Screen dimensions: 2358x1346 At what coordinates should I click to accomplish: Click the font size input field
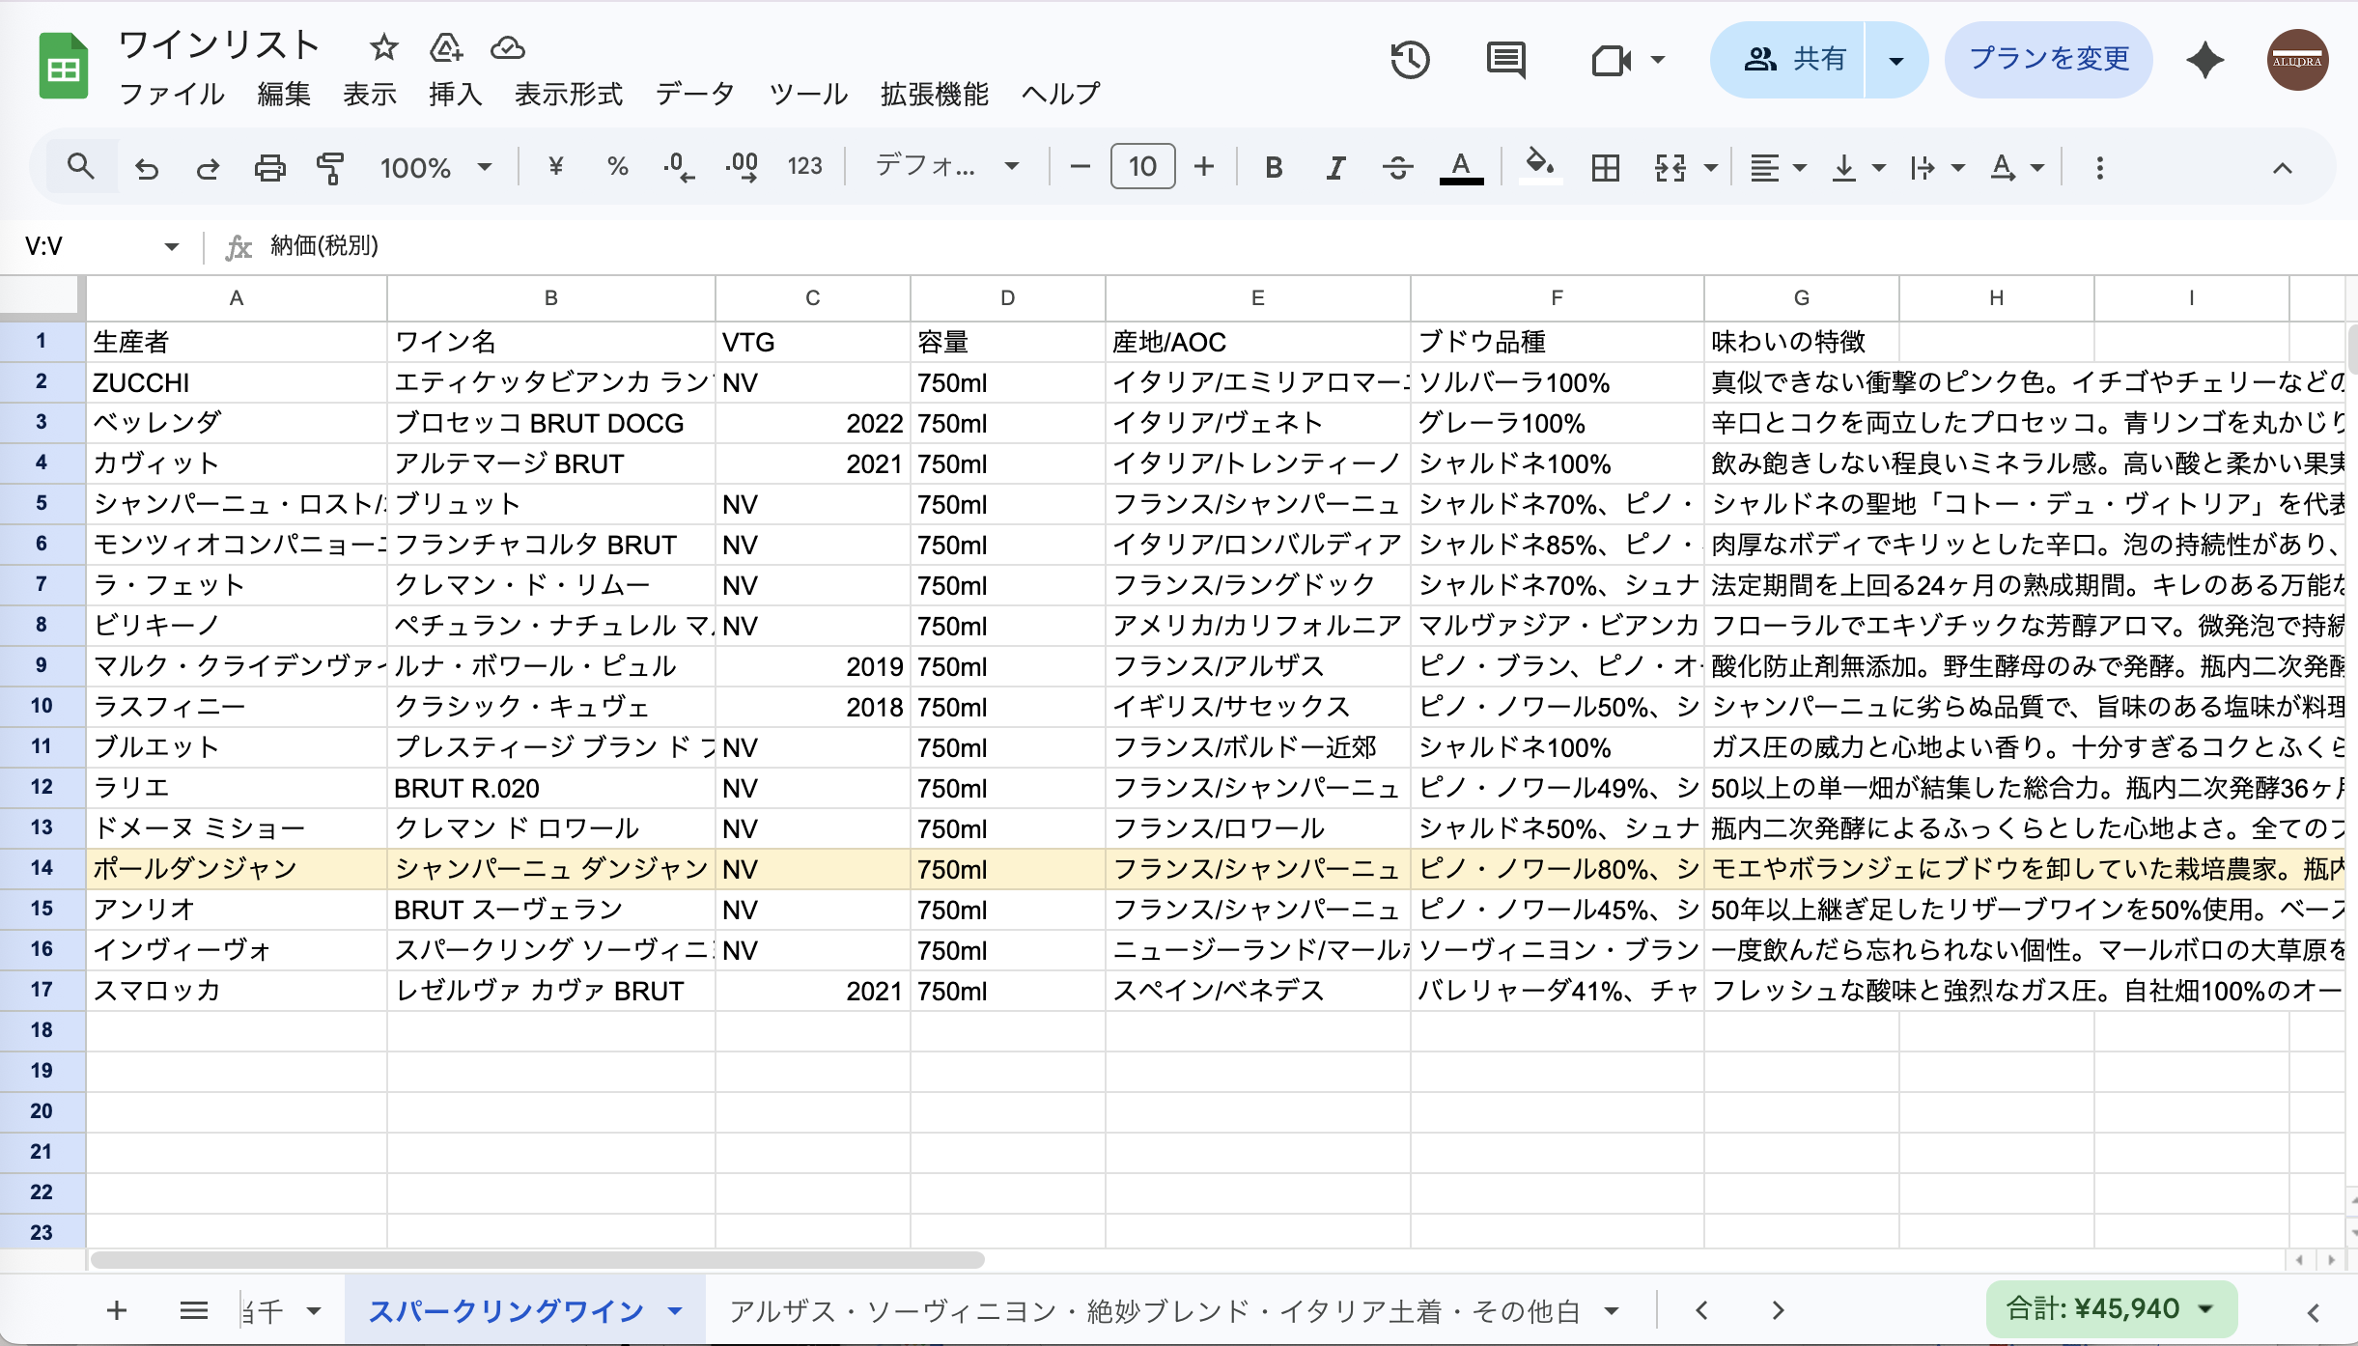click(x=1142, y=167)
